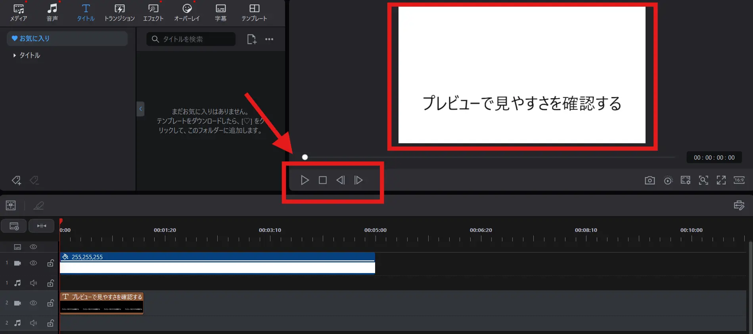The image size is (753, 334).
Task: Click the 00:00:00:00 timecode display
Action: point(714,158)
